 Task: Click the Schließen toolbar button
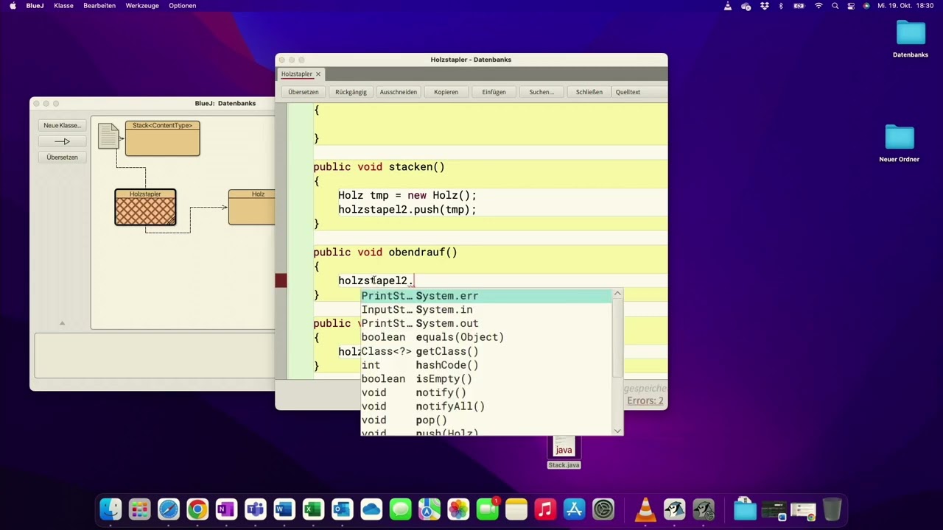pyautogui.click(x=589, y=92)
